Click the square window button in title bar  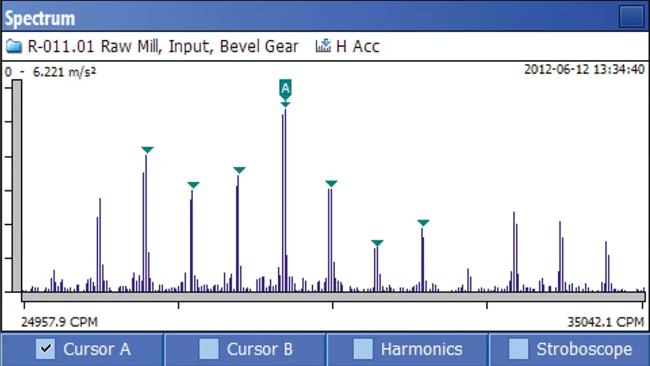point(631,16)
